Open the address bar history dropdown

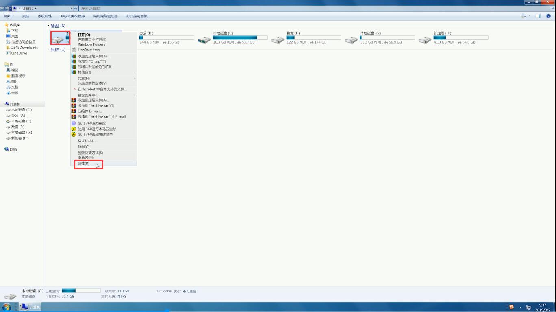72,8
